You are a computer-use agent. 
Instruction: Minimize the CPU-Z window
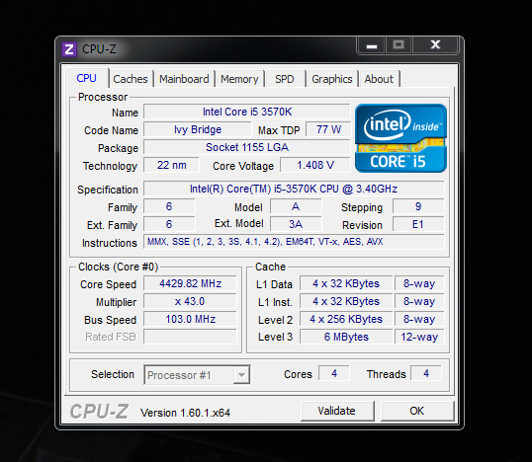[372, 45]
